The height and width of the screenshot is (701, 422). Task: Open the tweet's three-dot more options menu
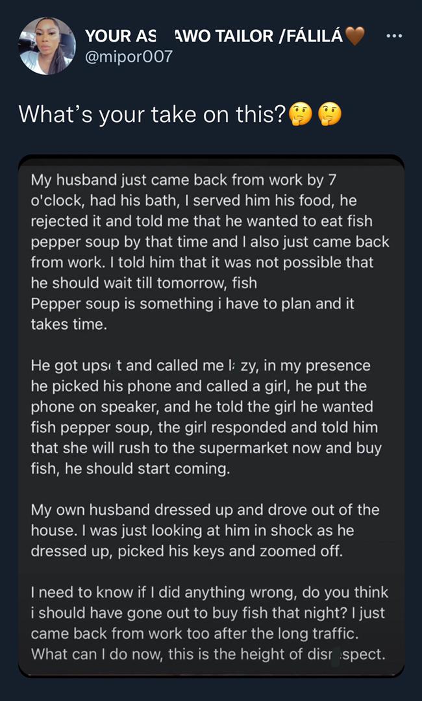point(394,36)
